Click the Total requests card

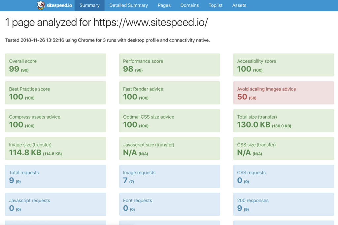pos(55,176)
